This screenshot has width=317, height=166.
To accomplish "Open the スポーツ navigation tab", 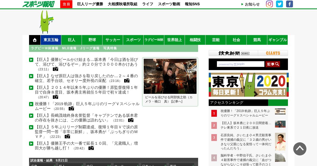I will tap(133, 40).
